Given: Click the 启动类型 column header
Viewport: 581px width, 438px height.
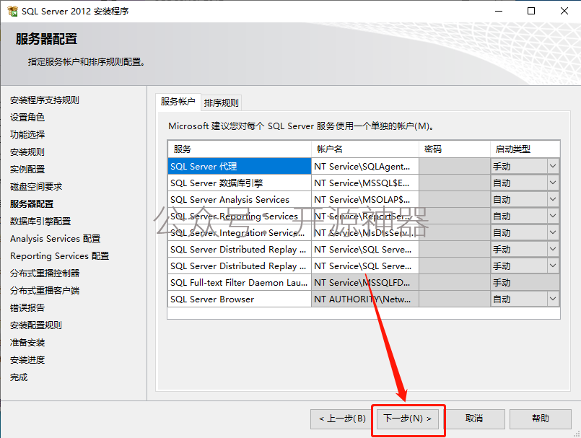Looking at the screenshot, I should pos(525,149).
